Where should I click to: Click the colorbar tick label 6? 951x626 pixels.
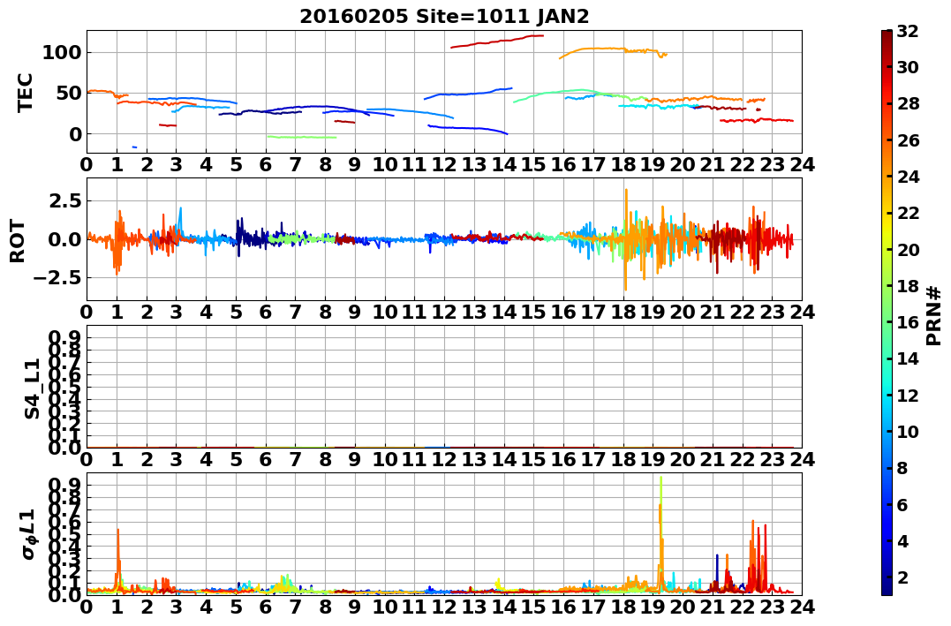[902, 504]
